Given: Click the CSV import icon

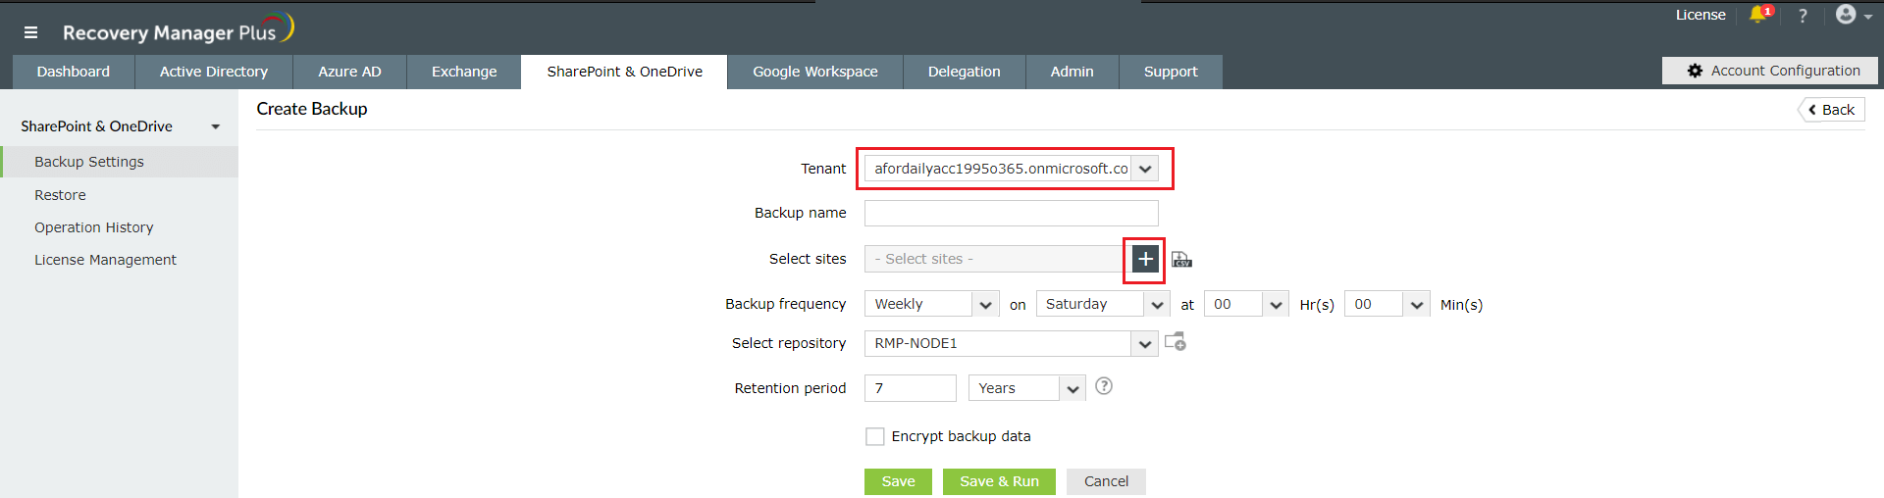Looking at the screenshot, I should pyautogui.click(x=1181, y=259).
